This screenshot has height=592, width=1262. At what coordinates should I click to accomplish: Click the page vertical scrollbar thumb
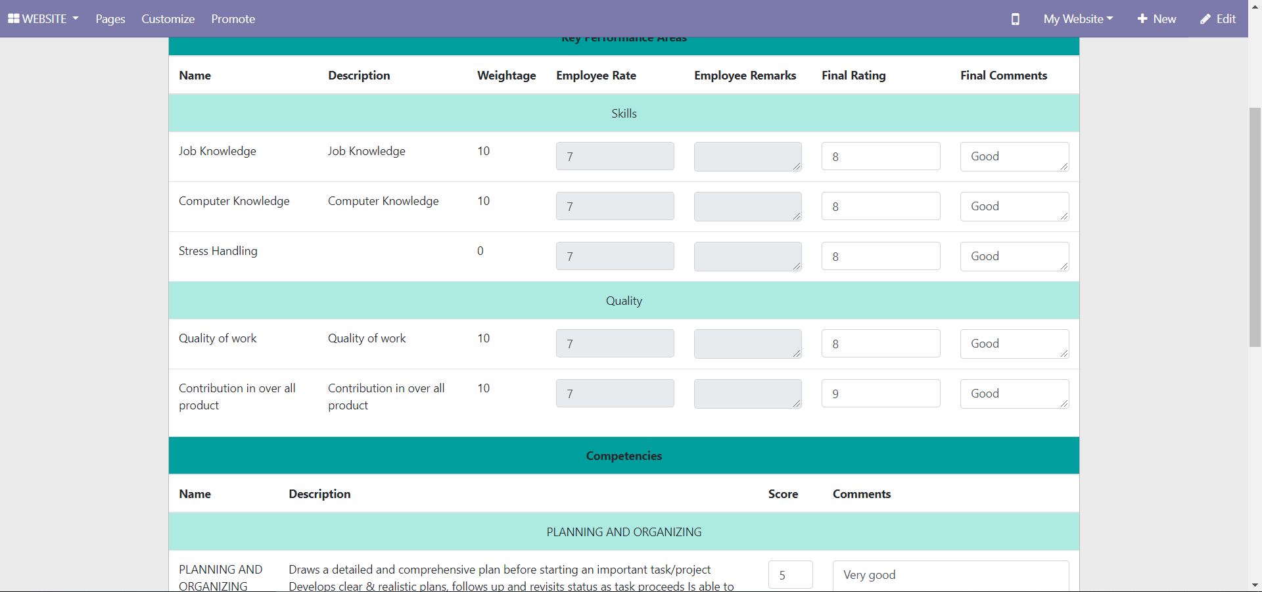(1255, 227)
